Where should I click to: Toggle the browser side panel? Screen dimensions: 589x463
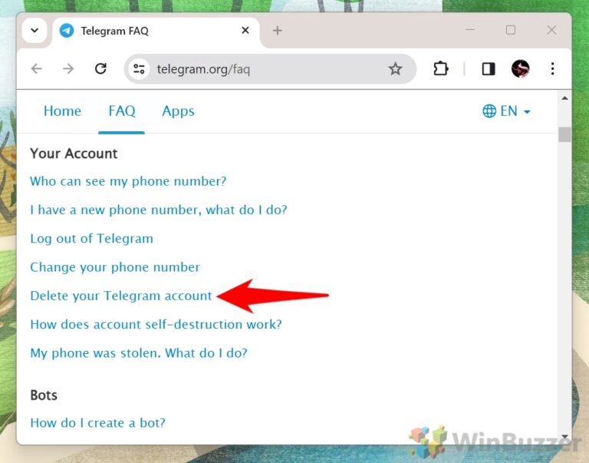(489, 69)
